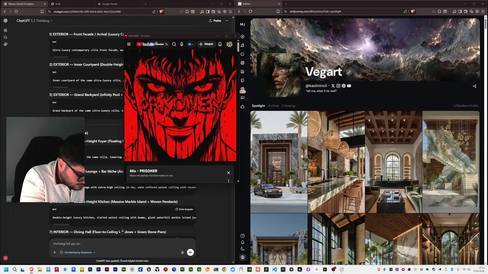Viewport: 488px width, 274px height.
Task: Switch to the Google Gemini browser tab
Action: (x=118, y=4)
